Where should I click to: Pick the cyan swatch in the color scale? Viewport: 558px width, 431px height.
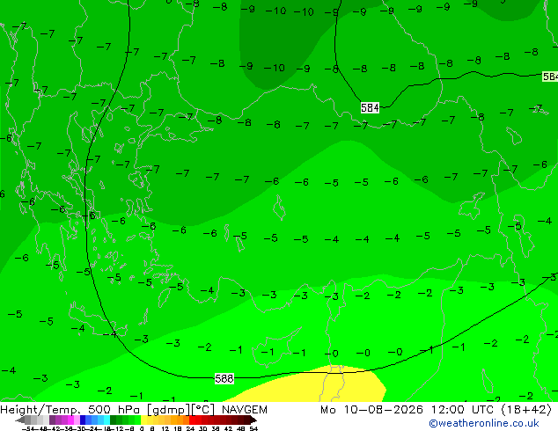(106, 420)
